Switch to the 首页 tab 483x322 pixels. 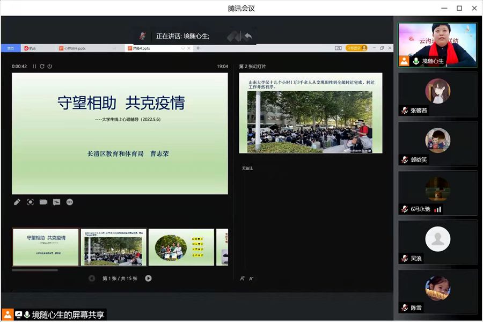point(10,48)
